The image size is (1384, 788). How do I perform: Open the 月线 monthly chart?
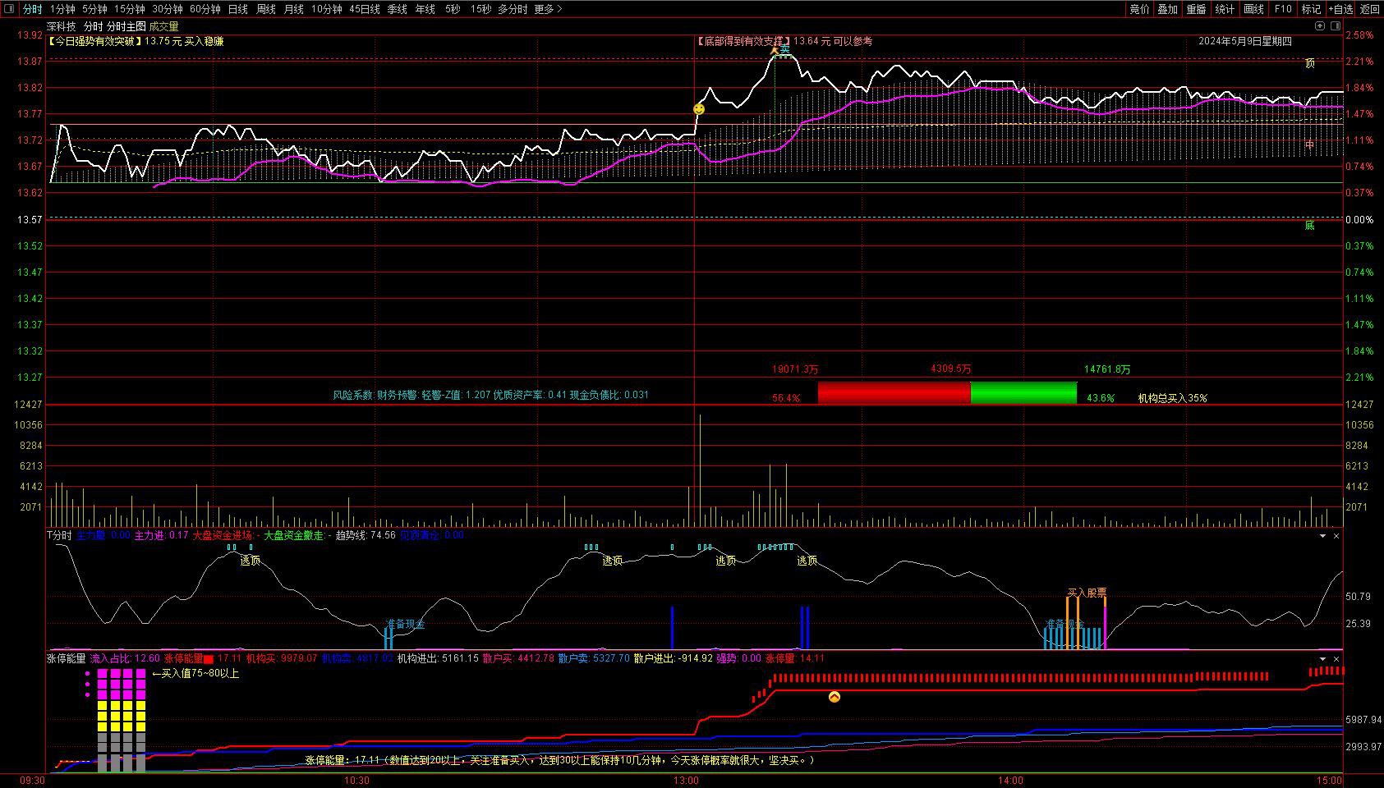click(x=294, y=9)
